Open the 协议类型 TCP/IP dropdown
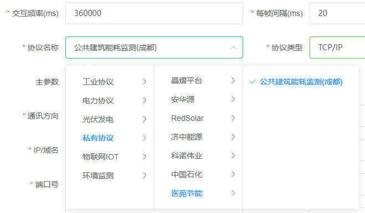365x213 pixels. [x=337, y=47]
